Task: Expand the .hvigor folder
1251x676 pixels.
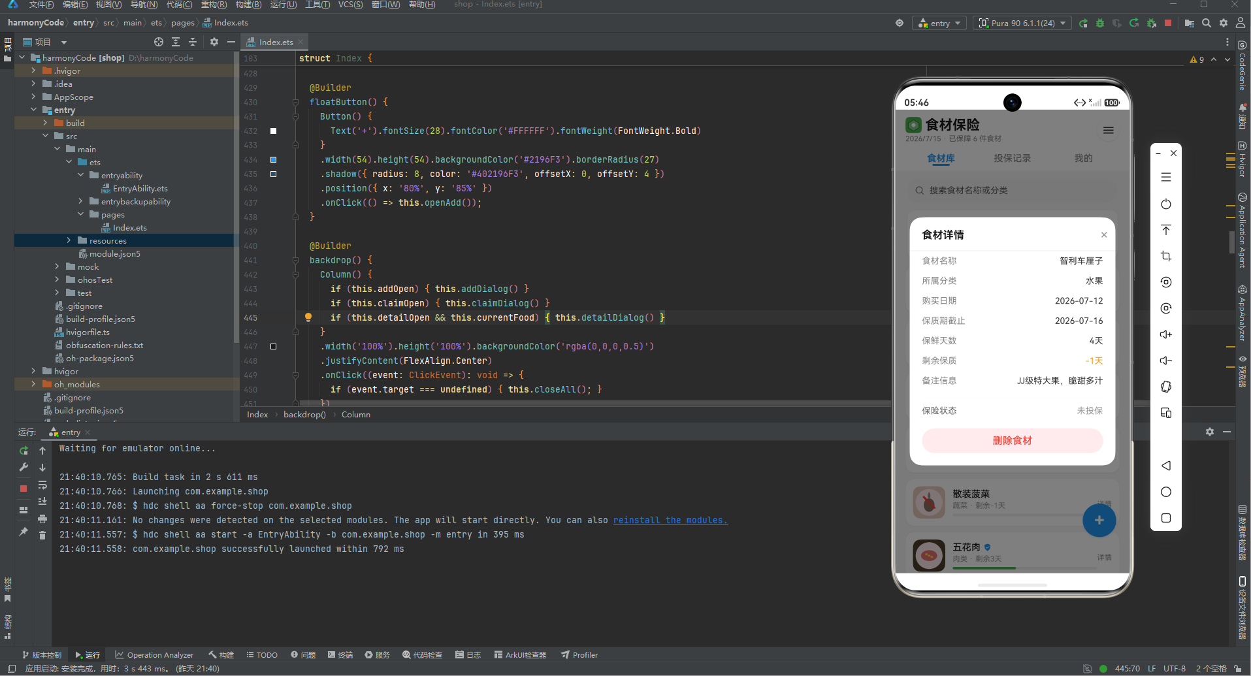Action: (33, 71)
